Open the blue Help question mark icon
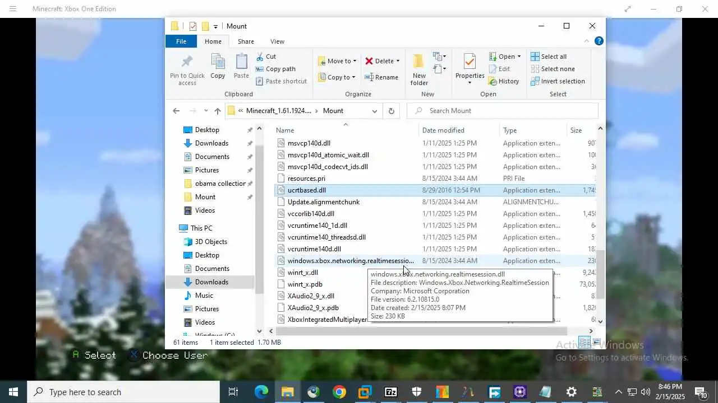 coord(599,41)
